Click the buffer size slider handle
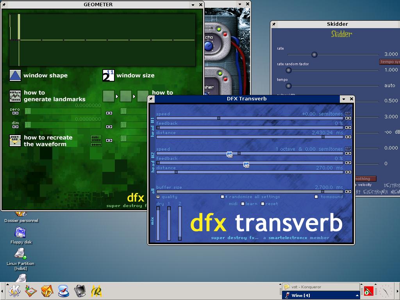Image resolution: width=400 pixels, height=300 pixels. click(x=322, y=191)
